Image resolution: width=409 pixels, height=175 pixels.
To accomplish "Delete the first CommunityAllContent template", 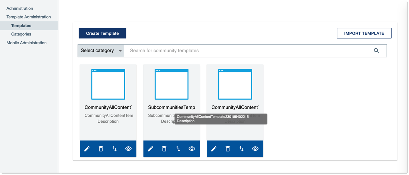I will point(101,149).
